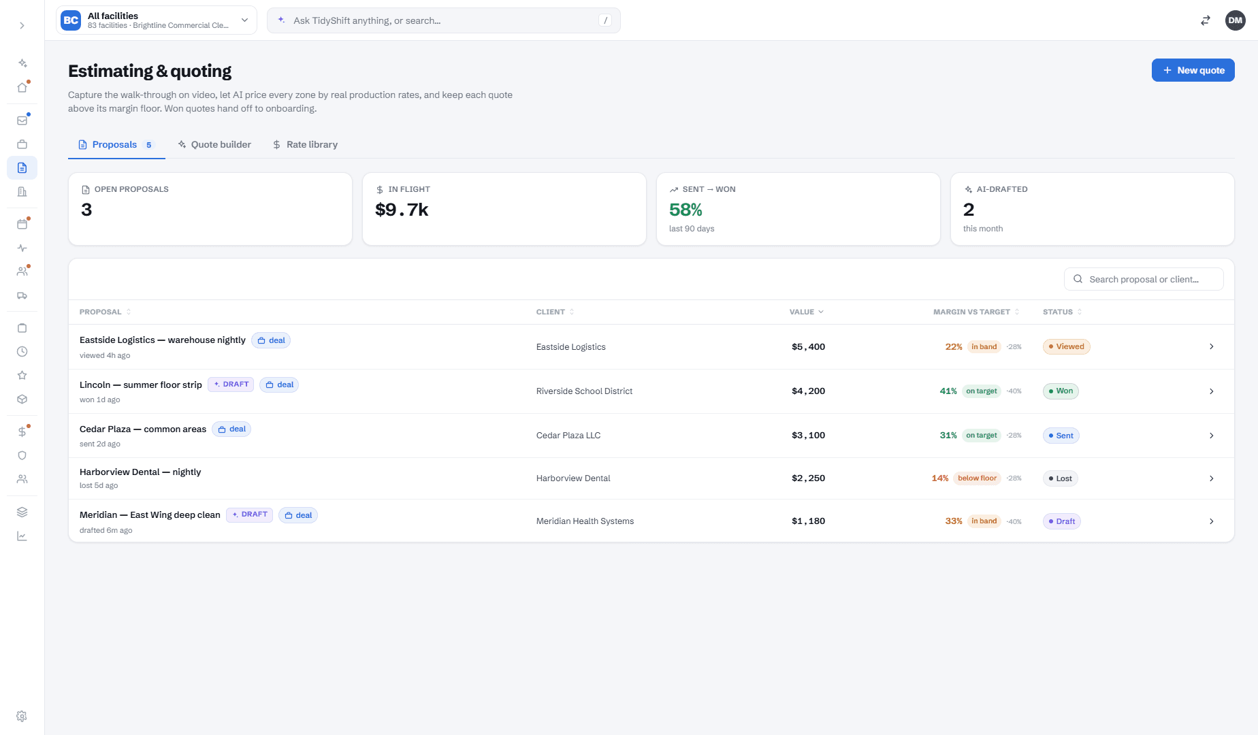Open the box cube icon in sidebar

[22, 399]
